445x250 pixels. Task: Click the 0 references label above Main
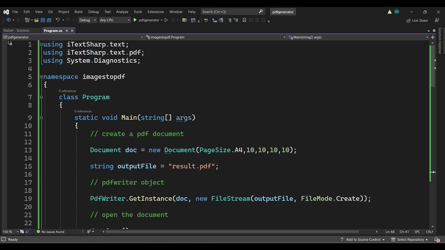coord(83,111)
